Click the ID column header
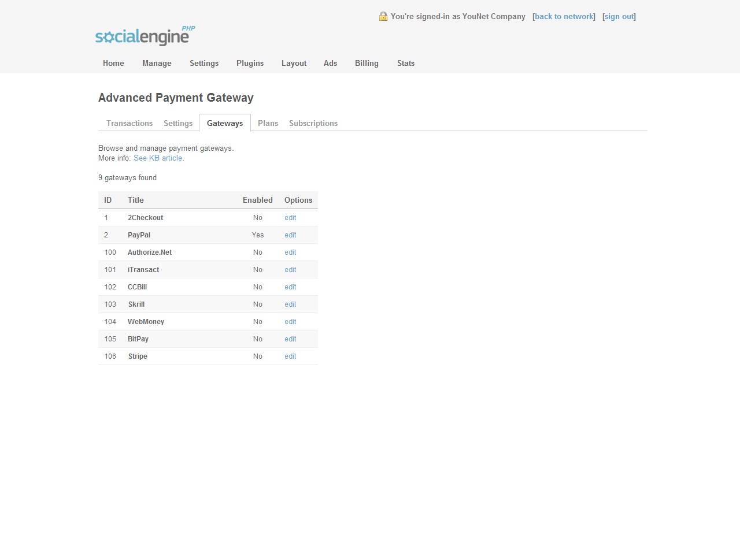This screenshot has height=543, width=740. pos(108,200)
